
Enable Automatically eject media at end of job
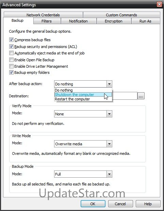click(11, 53)
